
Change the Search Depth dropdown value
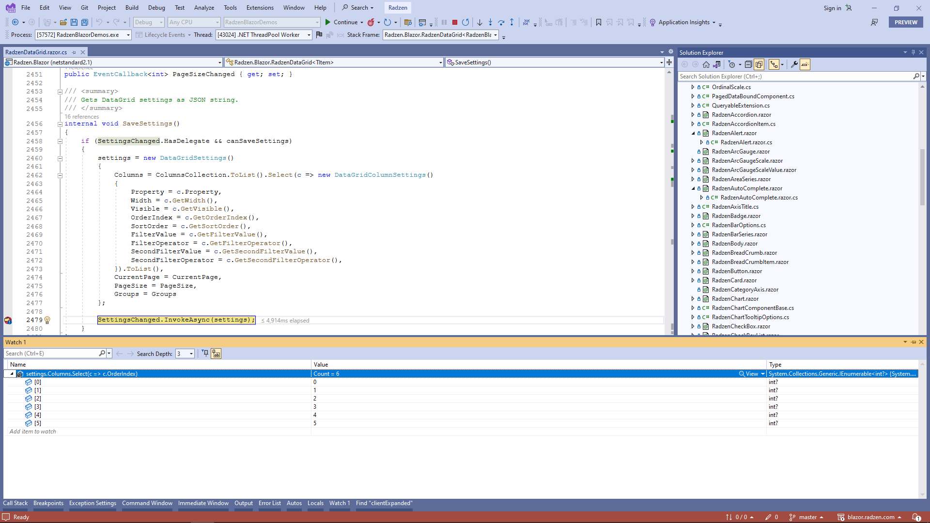[x=190, y=354]
